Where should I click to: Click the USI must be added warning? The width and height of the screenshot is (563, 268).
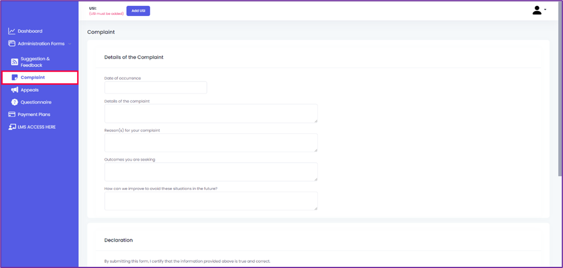pyautogui.click(x=106, y=14)
